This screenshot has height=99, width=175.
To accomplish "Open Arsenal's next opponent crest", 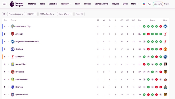I will tap(165, 34).
